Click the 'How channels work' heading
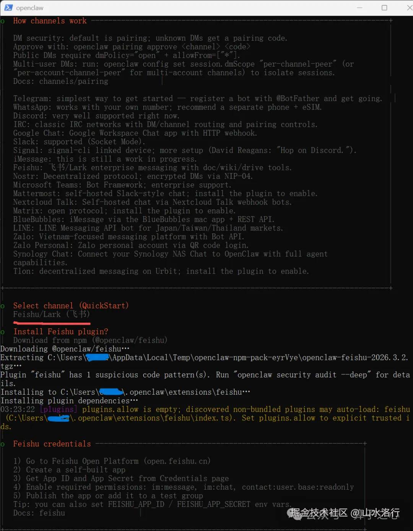This screenshot has height=531, width=413. tap(50, 21)
